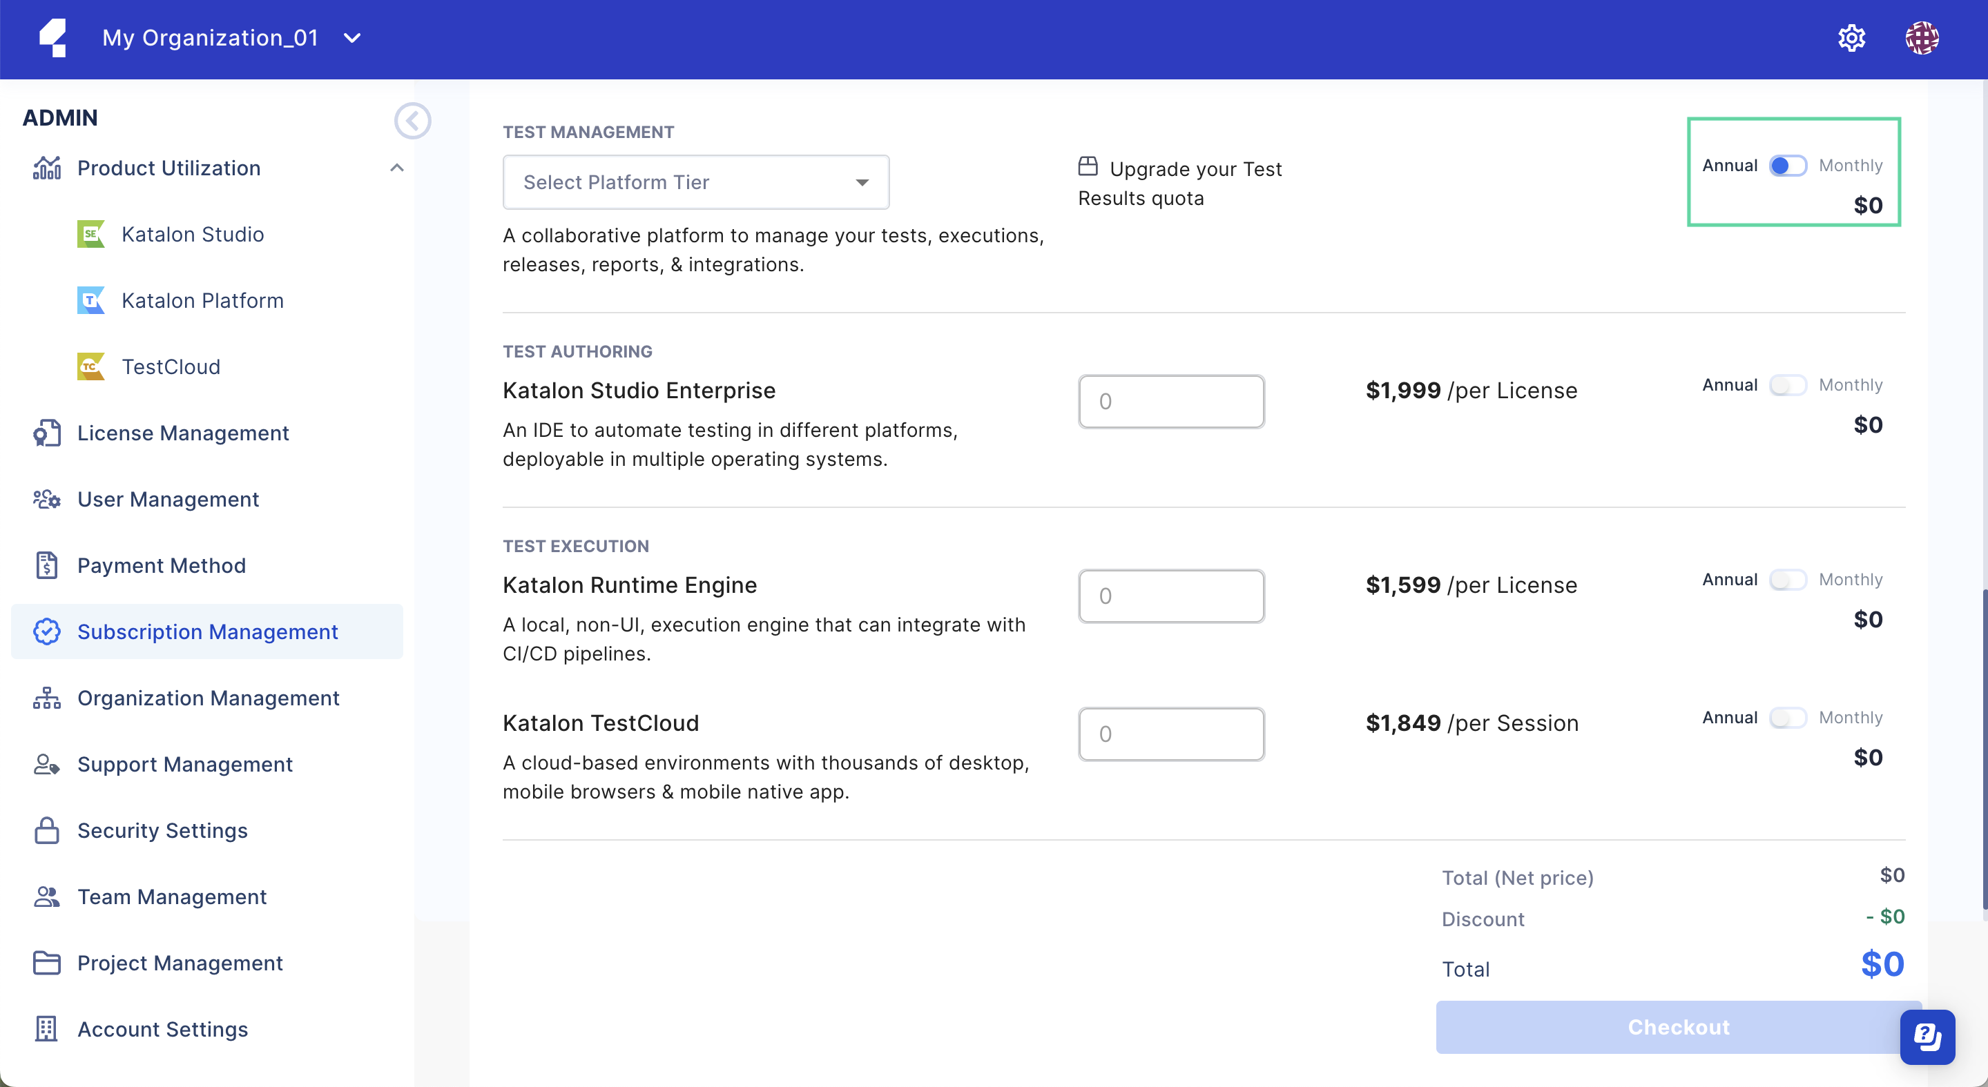Open the My Organization_01 switcher chevron
Viewport: 1988px width, 1087px height.
(x=352, y=38)
